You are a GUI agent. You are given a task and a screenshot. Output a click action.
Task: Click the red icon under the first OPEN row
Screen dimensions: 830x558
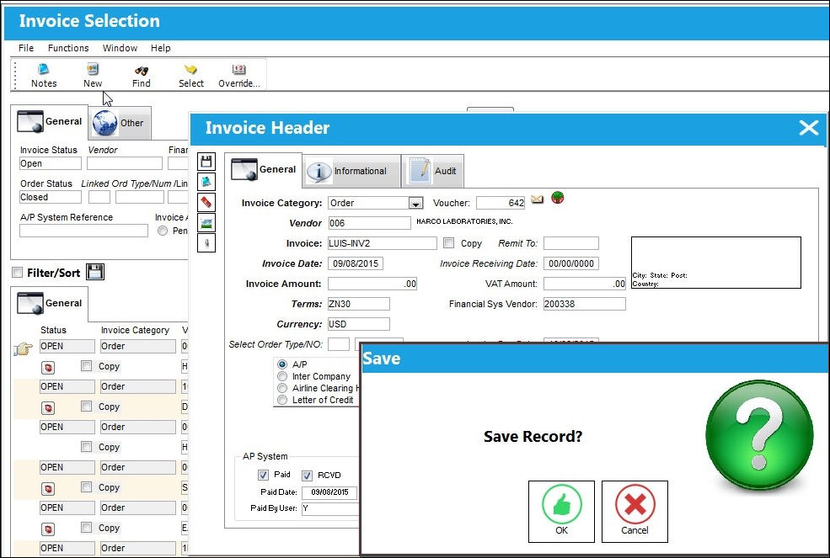coord(48,367)
